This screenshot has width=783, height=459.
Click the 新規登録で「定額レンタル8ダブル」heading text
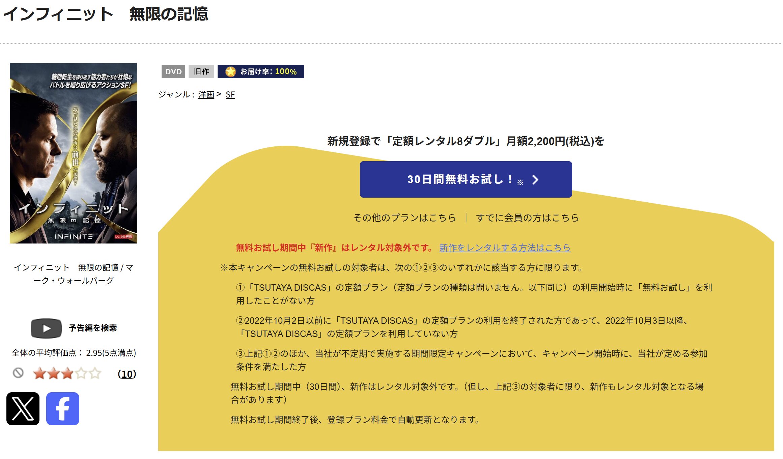click(466, 141)
